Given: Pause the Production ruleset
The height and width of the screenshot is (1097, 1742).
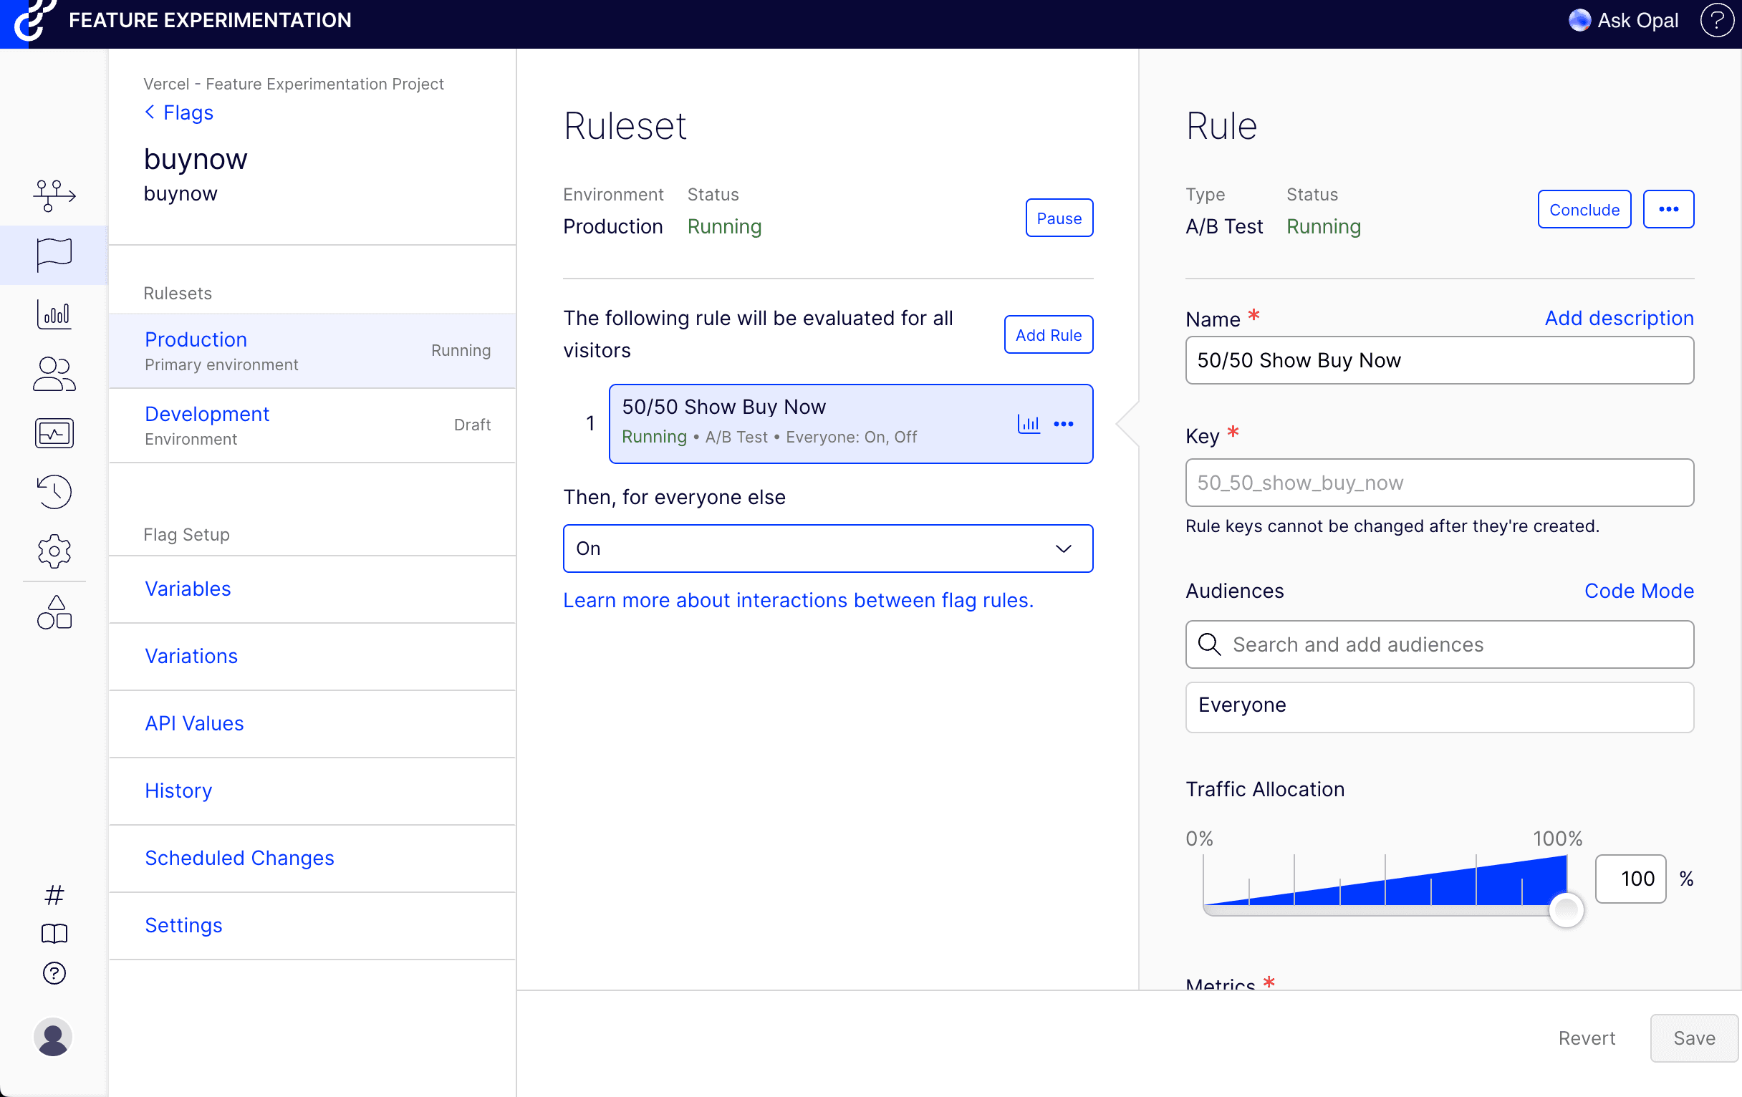Looking at the screenshot, I should click(1059, 218).
